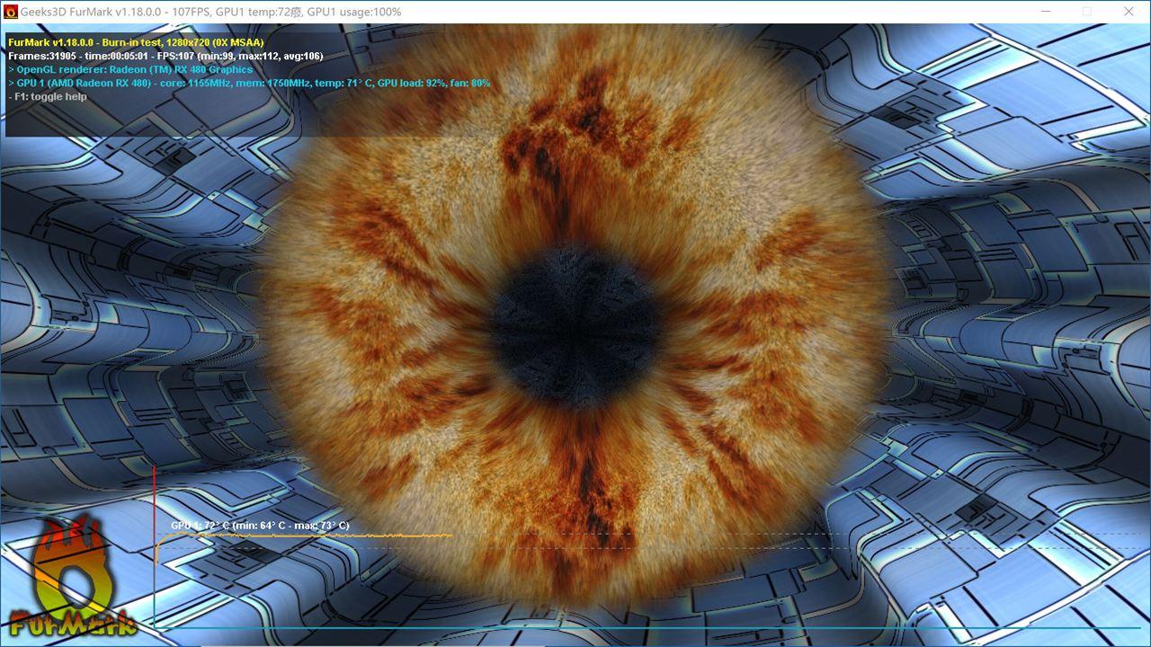The image size is (1151, 647).
Task: Click the GPU 1 temperature graph label
Action: click(260, 526)
